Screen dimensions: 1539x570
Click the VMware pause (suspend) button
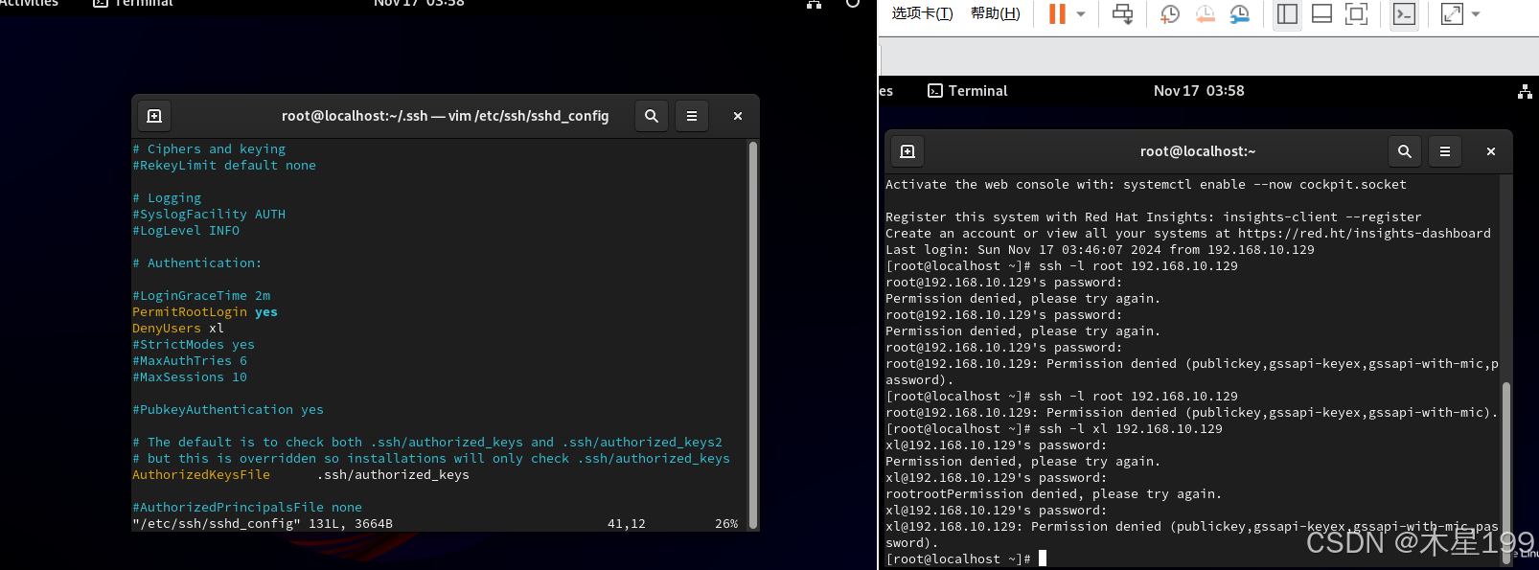pyautogui.click(x=1057, y=13)
